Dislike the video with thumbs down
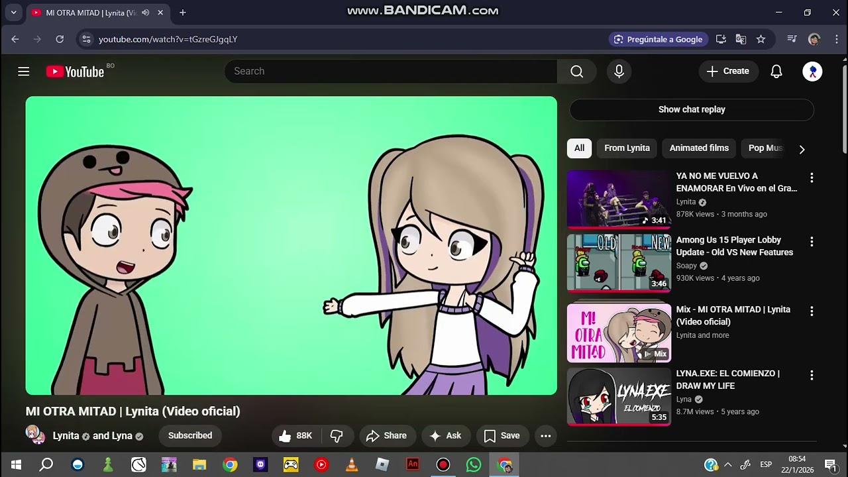Screen dimensions: 848x477 [337, 435]
